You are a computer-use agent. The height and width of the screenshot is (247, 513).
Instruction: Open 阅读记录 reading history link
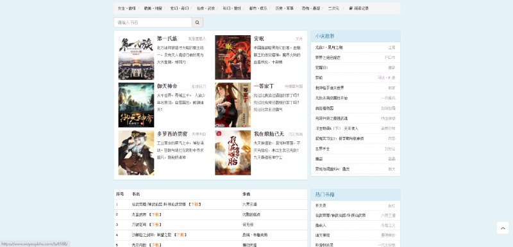[359, 8]
